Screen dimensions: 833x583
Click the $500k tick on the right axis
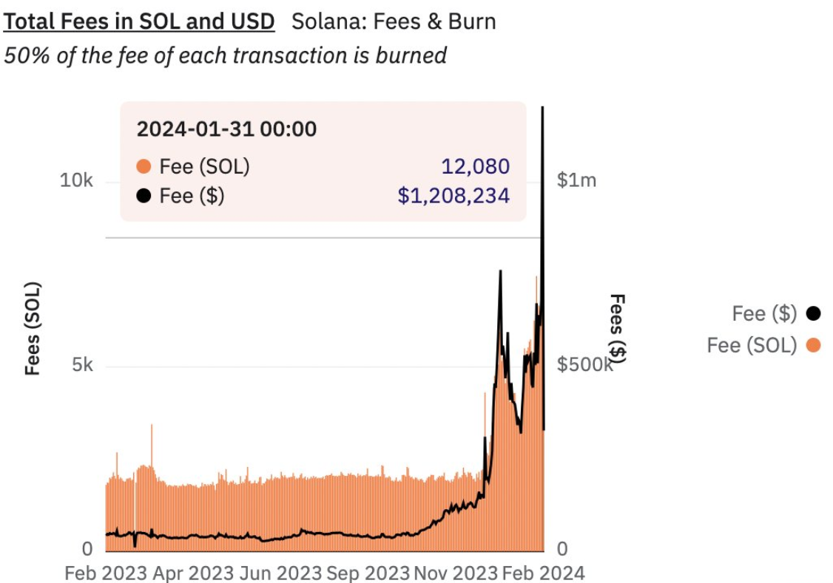(584, 365)
